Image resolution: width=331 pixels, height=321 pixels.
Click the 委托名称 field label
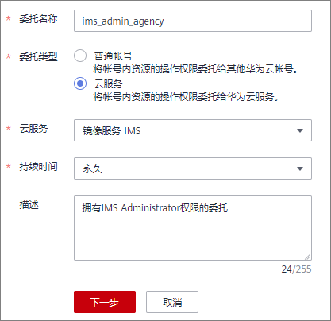point(38,19)
